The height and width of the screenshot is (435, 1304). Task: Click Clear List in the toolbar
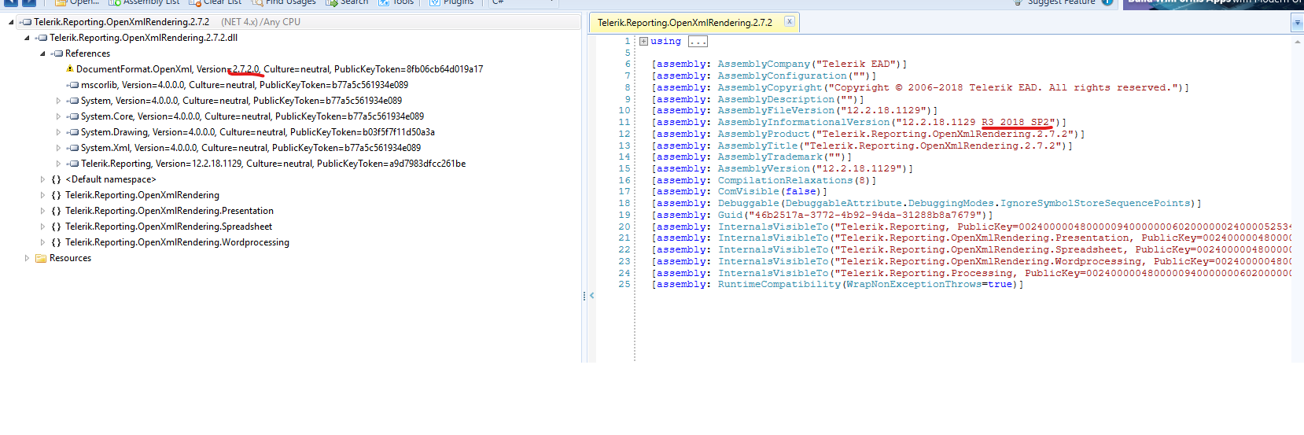(215, 2)
